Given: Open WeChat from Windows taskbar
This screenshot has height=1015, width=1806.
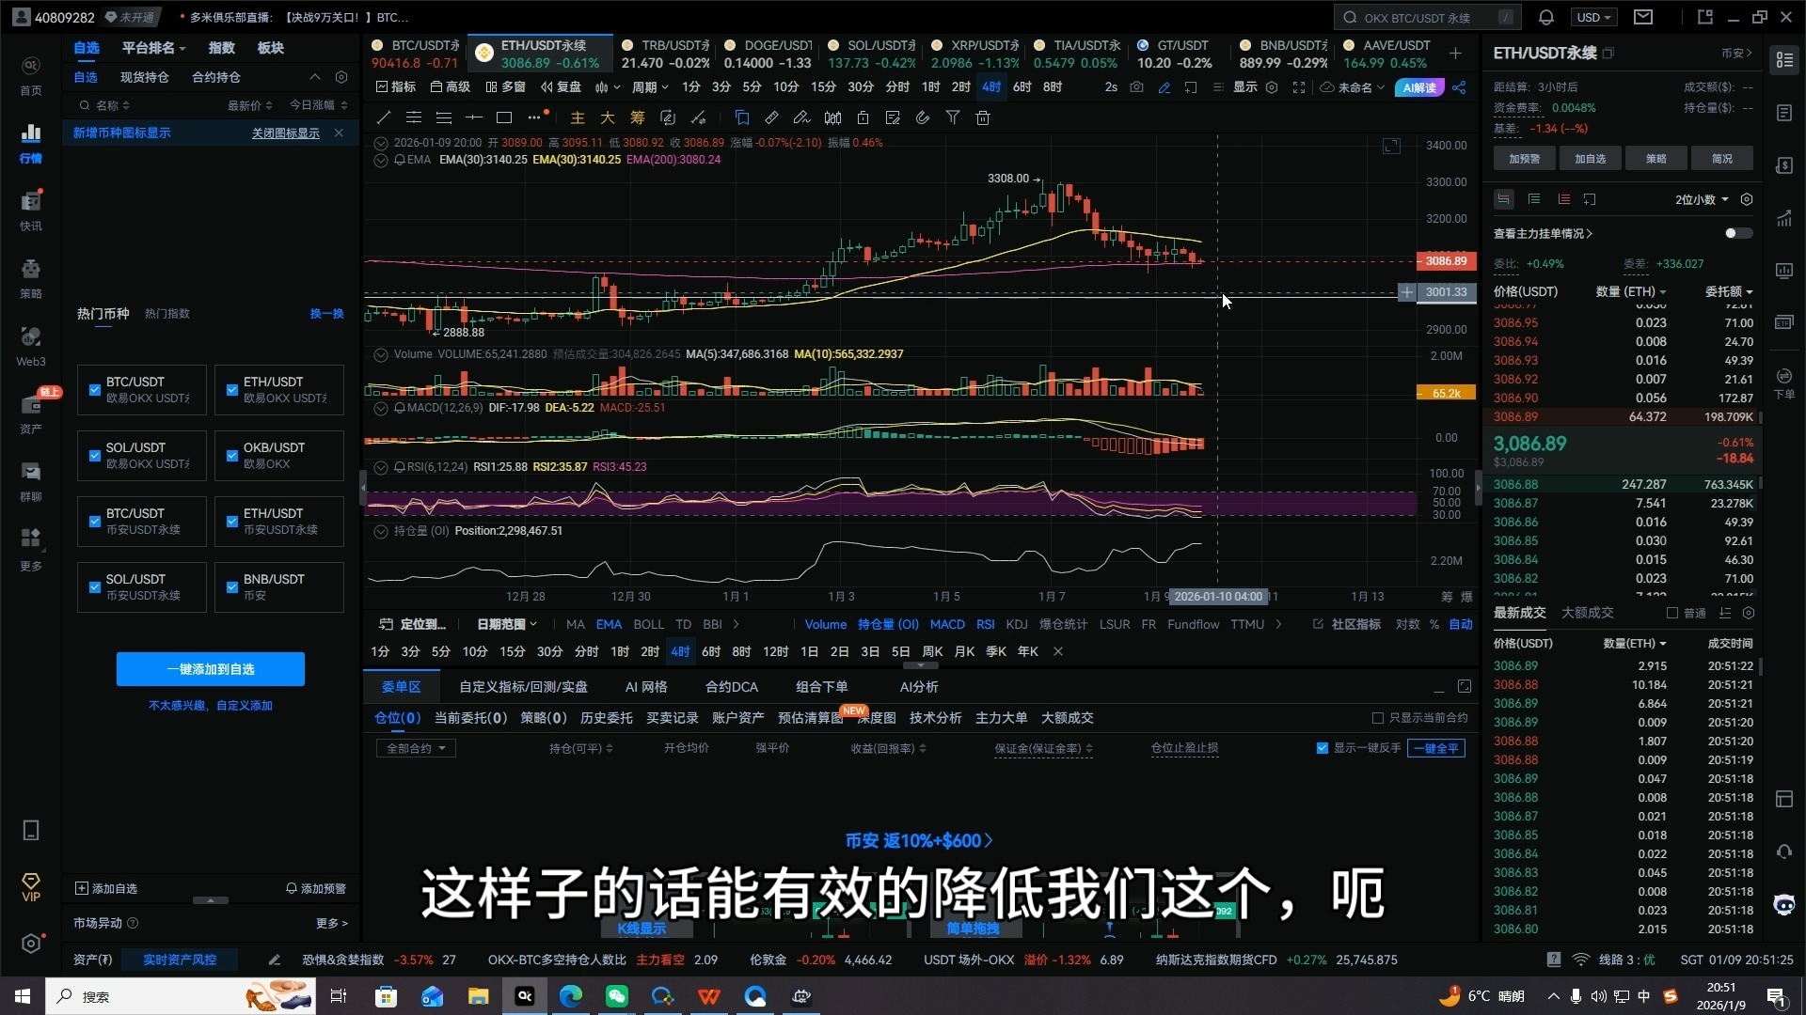Looking at the screenshot, I should click(x=617, y=996).
